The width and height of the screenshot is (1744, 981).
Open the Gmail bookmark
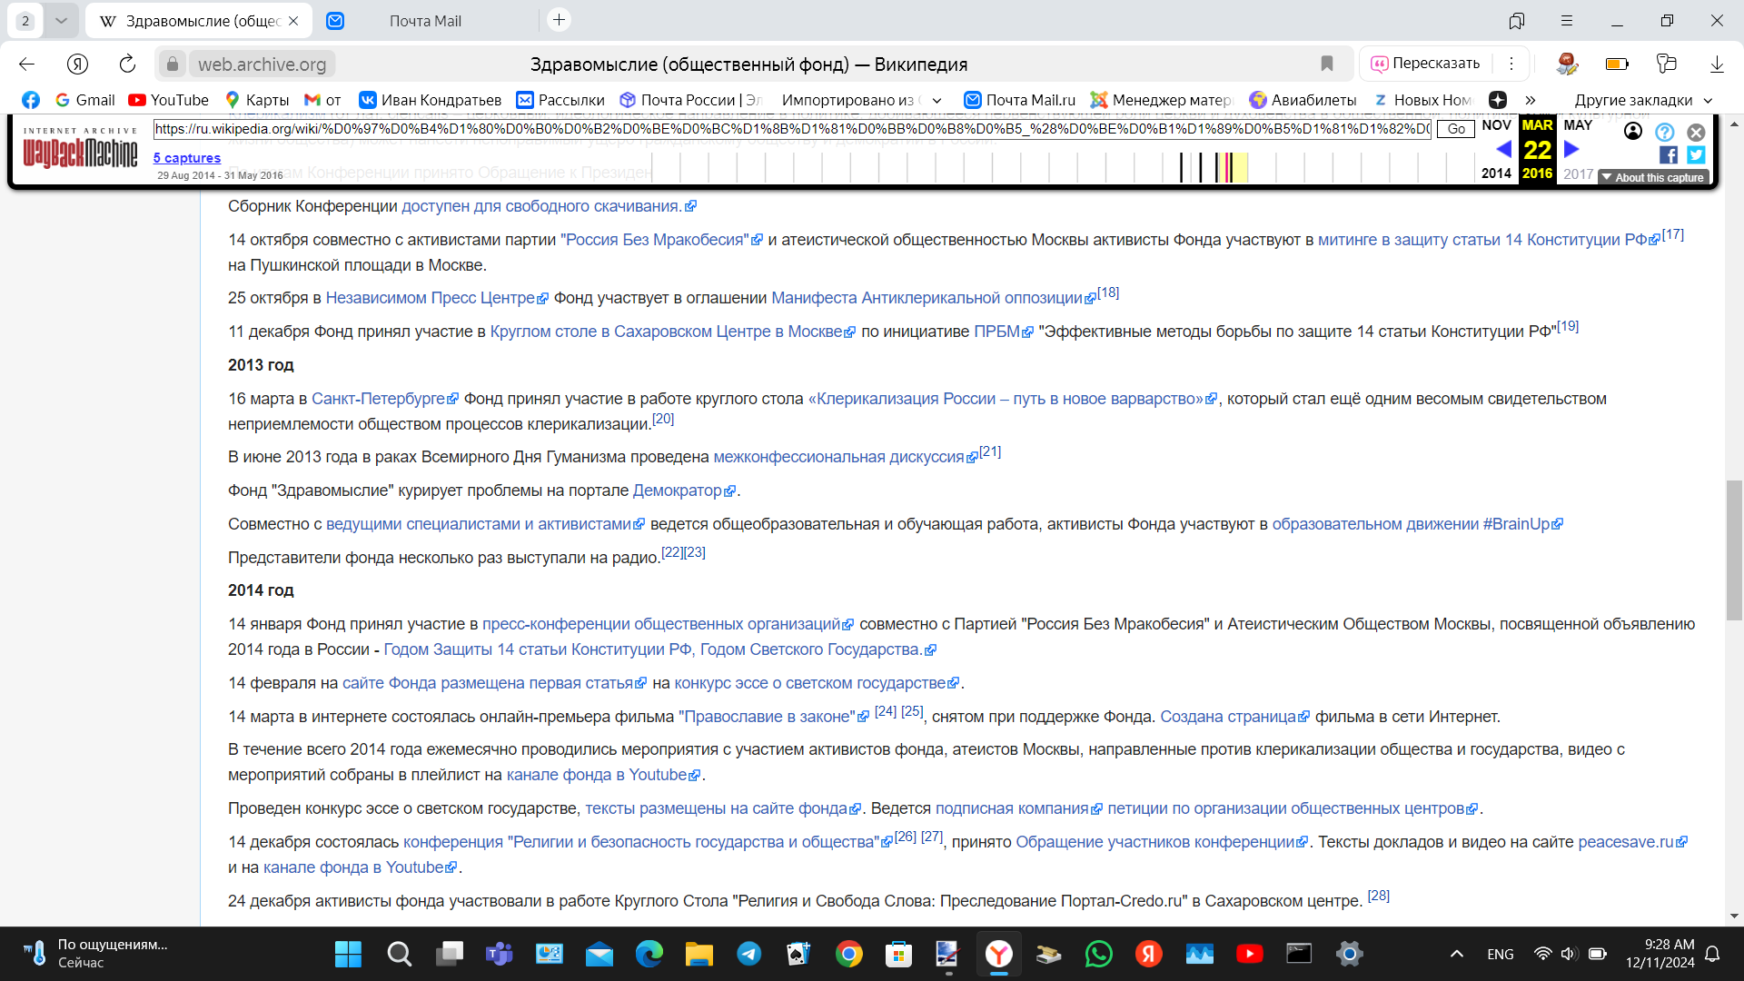pyautogui.click(x=85, y=100)
